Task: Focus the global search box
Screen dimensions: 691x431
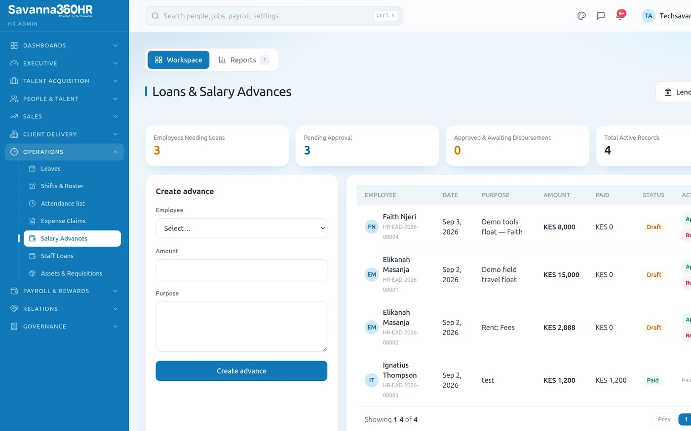Action: click(274, 16)
